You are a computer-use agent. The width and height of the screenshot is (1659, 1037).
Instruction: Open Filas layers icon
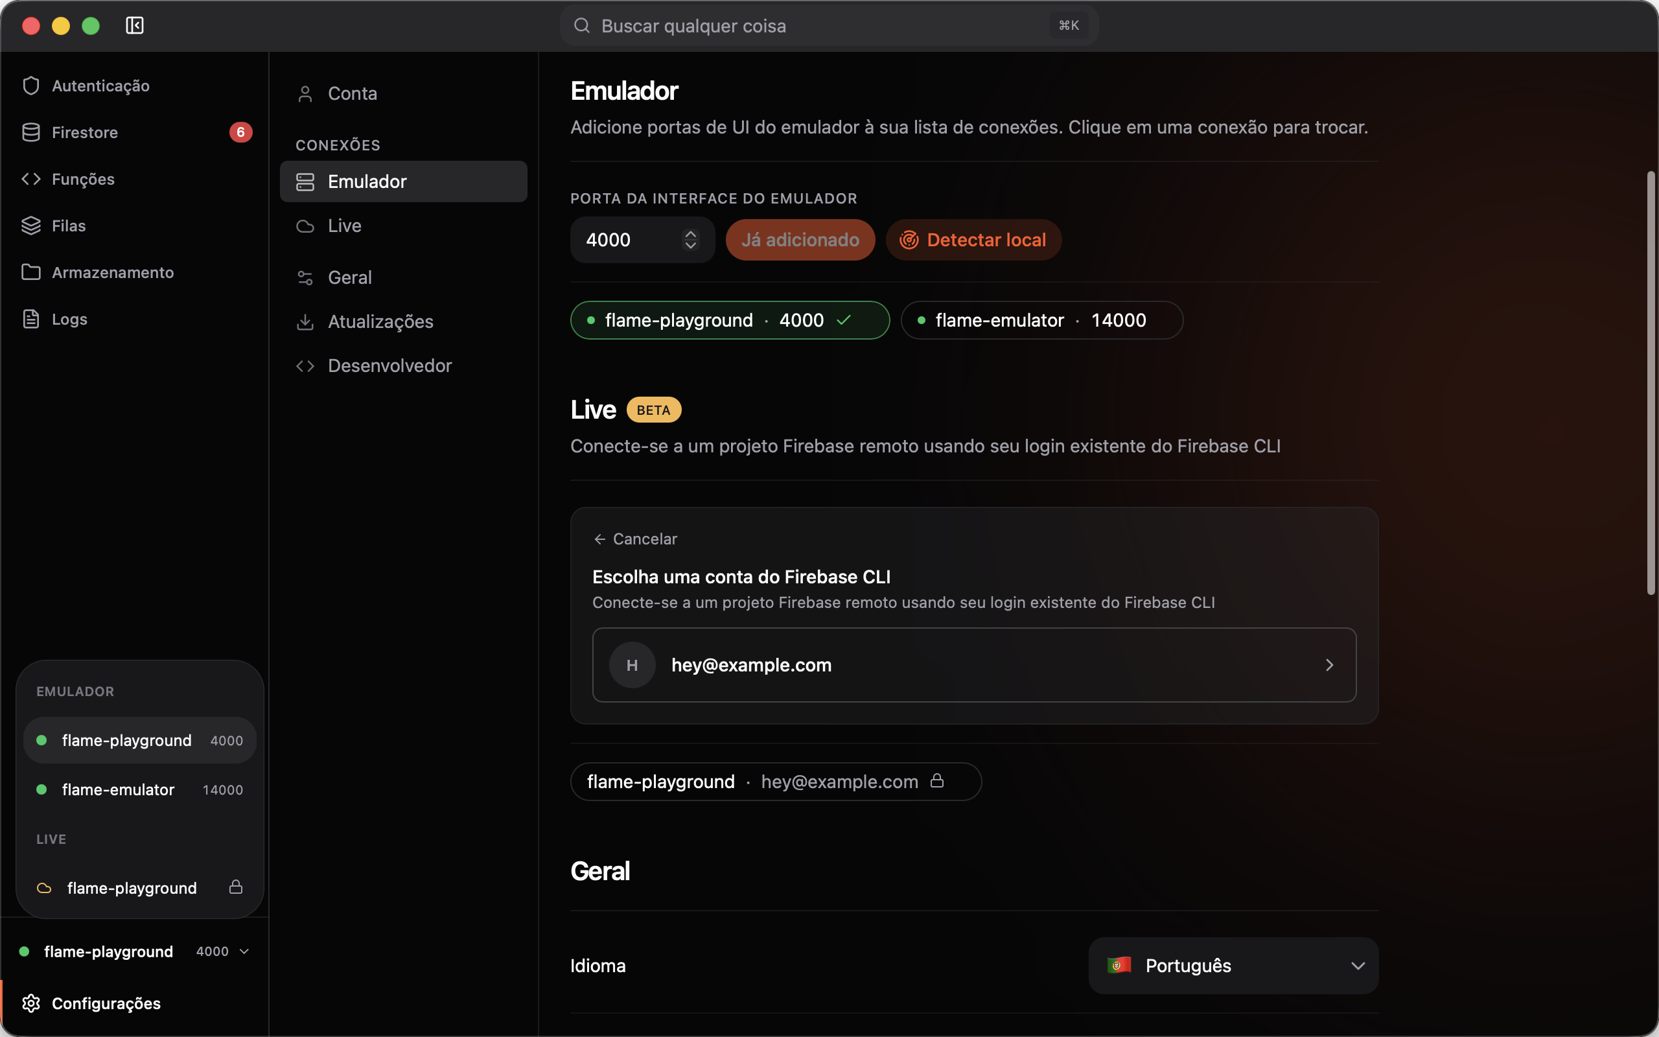(x=31, y=226)
